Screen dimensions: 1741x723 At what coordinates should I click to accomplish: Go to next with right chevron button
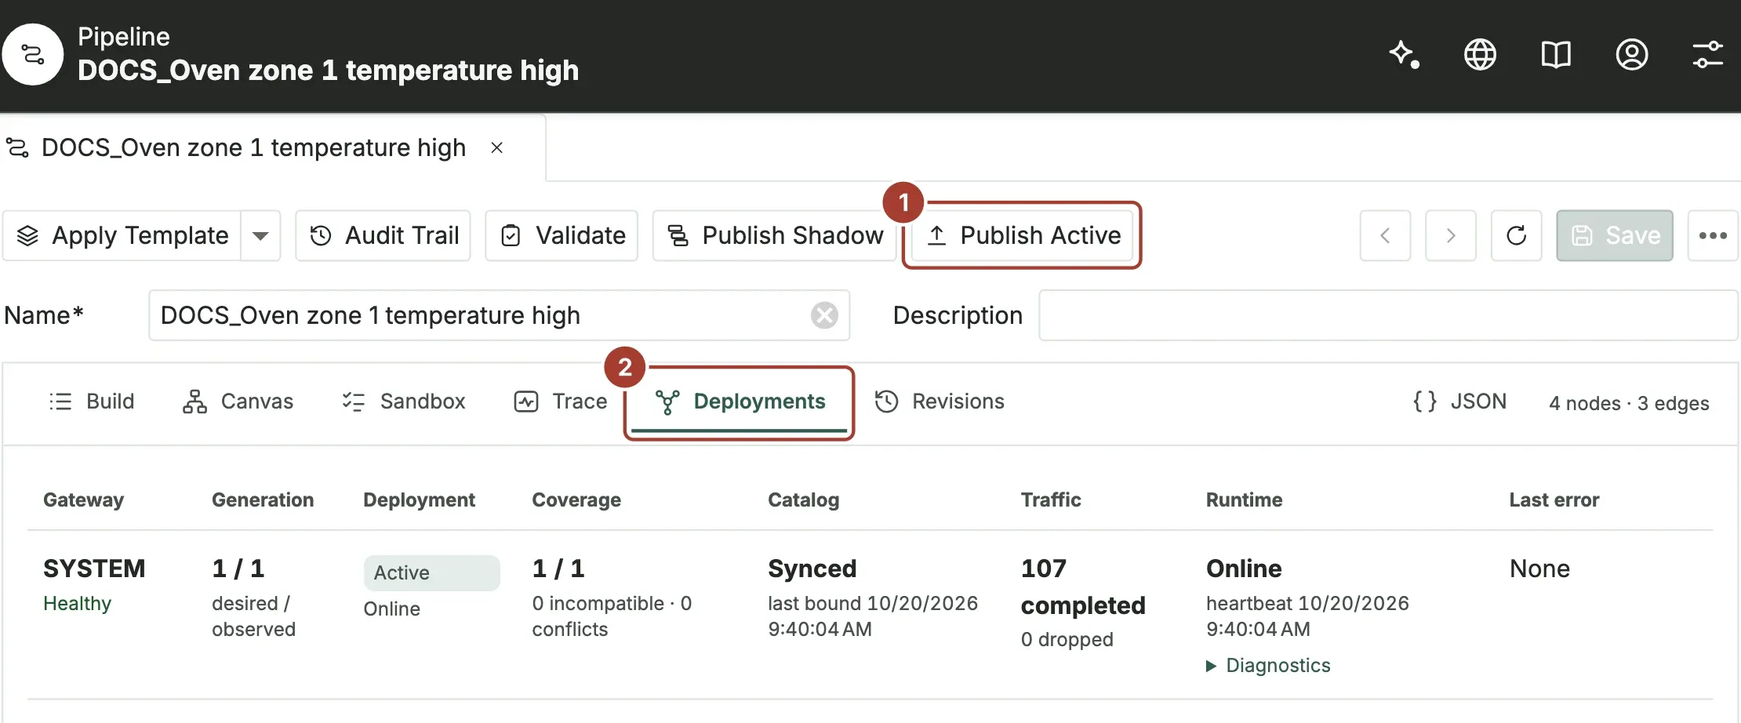(1451, 235)
